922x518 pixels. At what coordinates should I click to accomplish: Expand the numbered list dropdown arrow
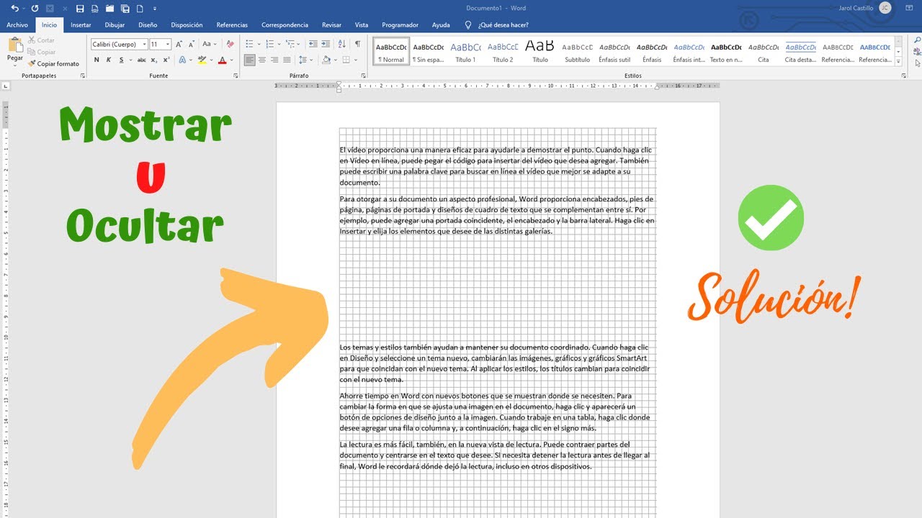pos(279,44)
